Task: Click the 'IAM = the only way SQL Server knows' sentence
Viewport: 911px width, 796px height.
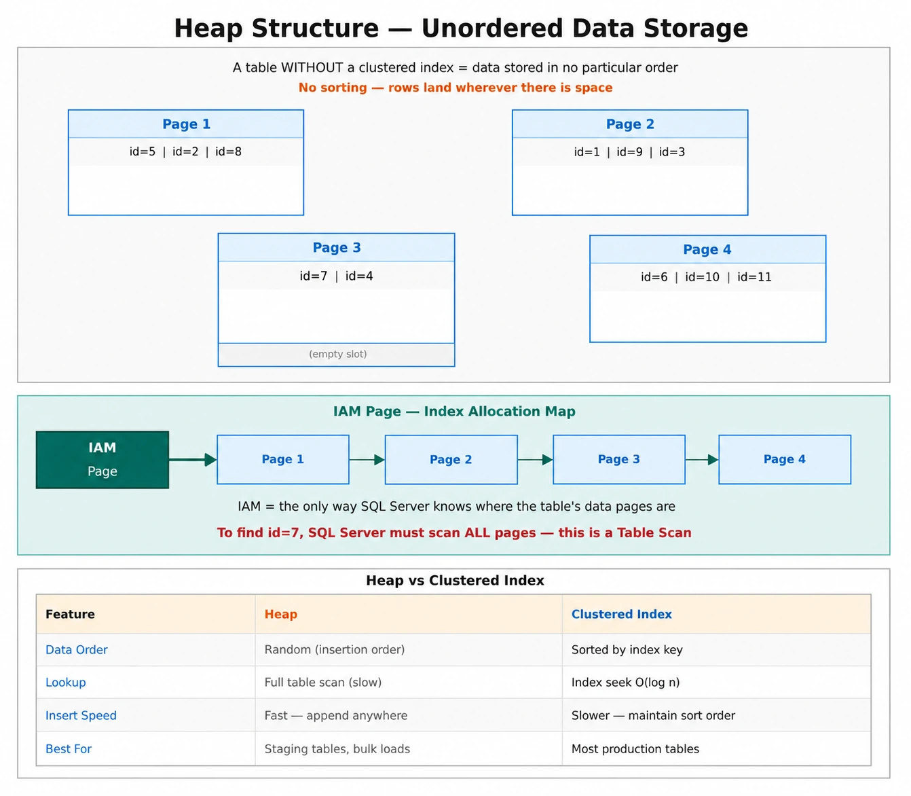Action: 456,507
